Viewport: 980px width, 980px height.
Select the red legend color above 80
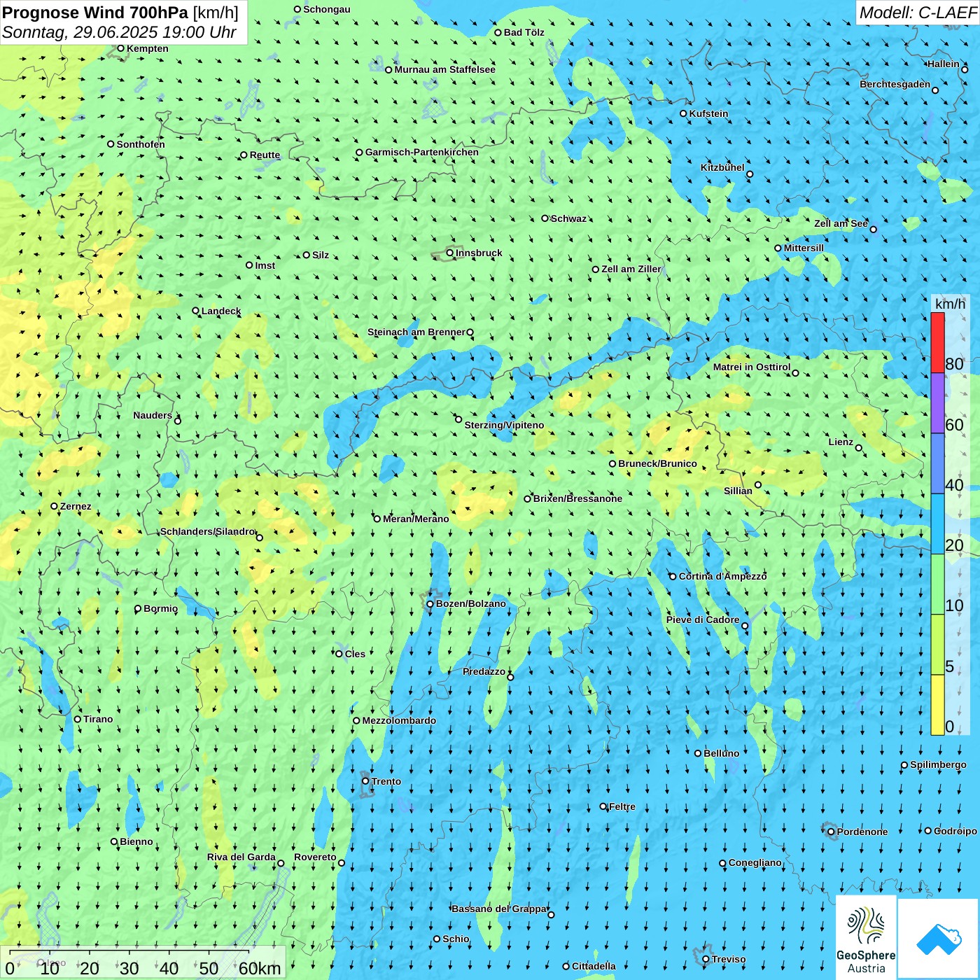[937, 343]
